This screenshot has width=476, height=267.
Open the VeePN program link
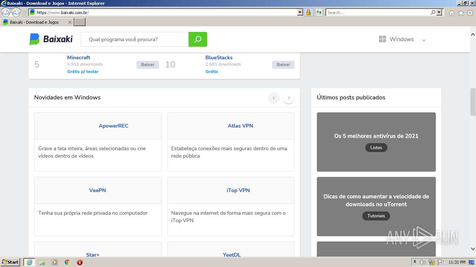(97, 190)
